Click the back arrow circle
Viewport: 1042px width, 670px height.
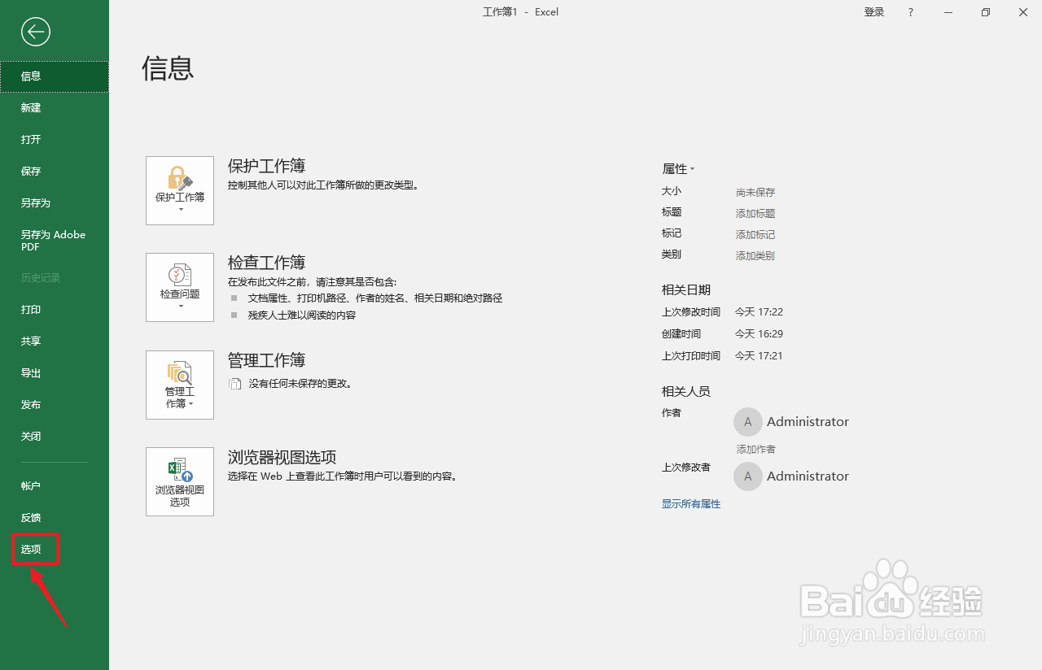pos(35,32)
